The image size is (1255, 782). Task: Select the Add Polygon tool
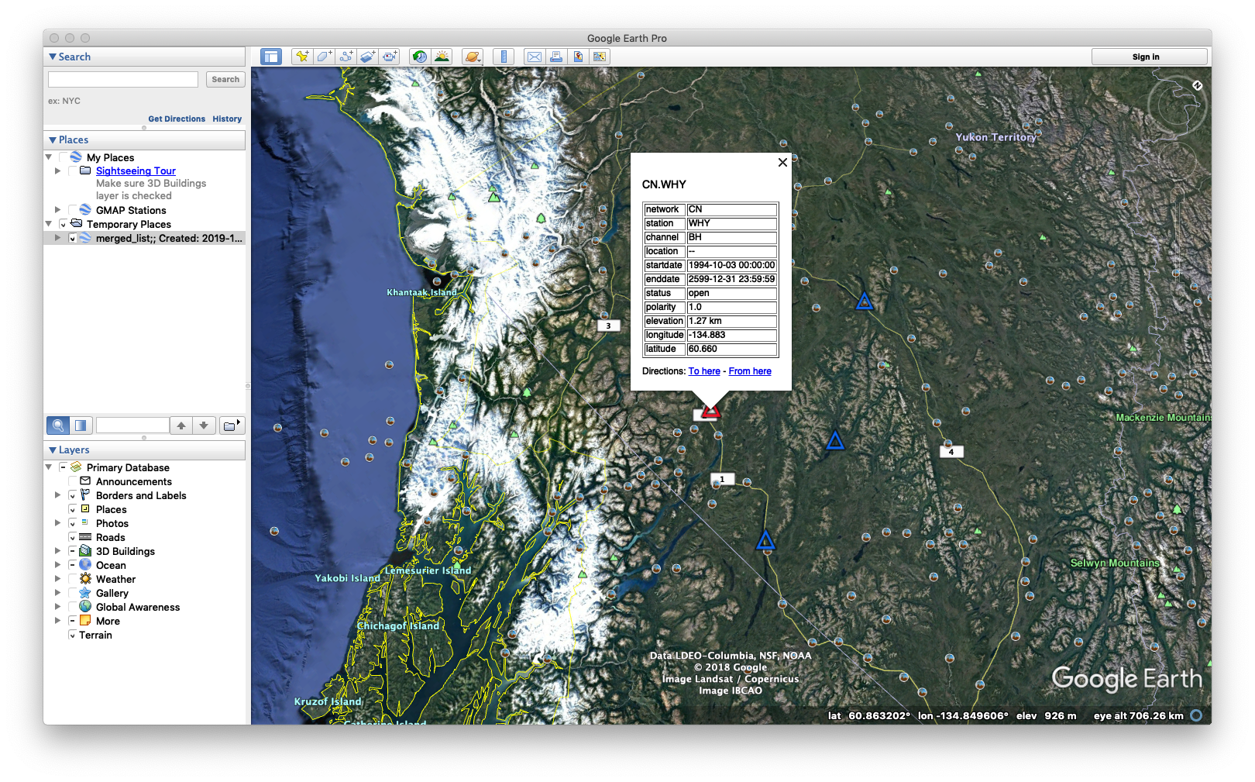point(324,57)
